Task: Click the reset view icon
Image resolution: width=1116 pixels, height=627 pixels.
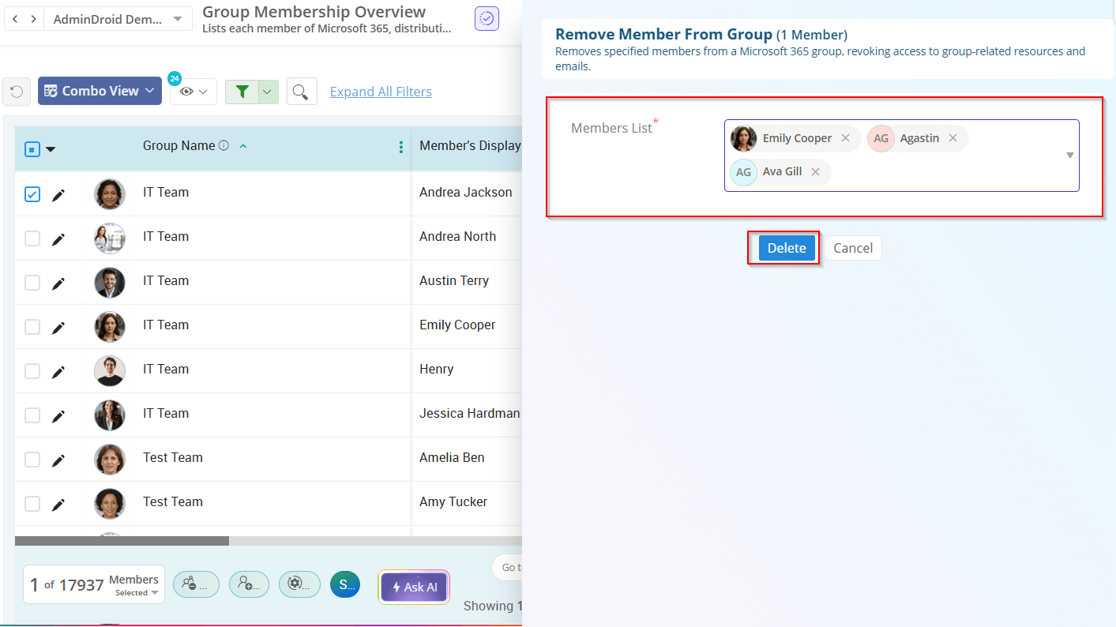Action: click(x=16, y=91)
